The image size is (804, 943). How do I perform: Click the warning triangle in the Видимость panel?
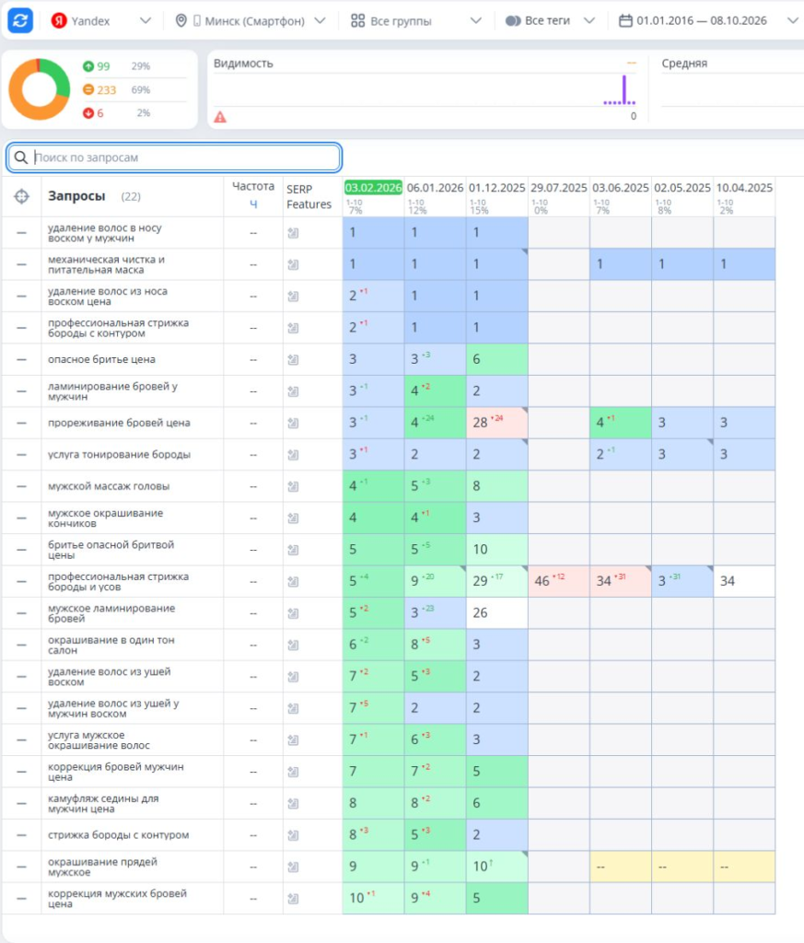tap(220, 117)
